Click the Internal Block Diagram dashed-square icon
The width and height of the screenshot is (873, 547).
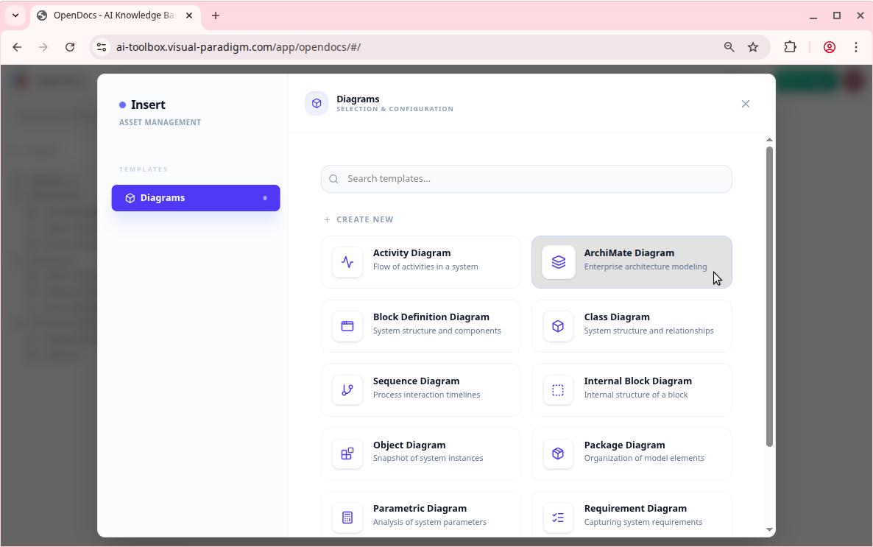click(558, 390)
